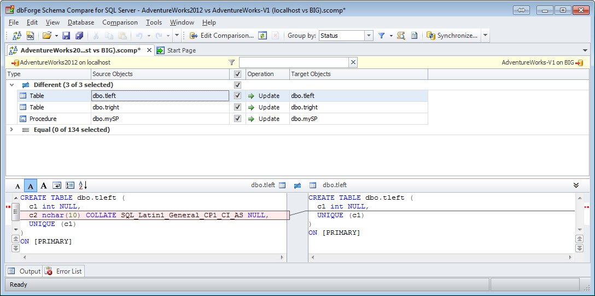The image size is (595, 296).
Task: Select the medium font size A icon
Action: pyautogui.click(x=31, y=185)
